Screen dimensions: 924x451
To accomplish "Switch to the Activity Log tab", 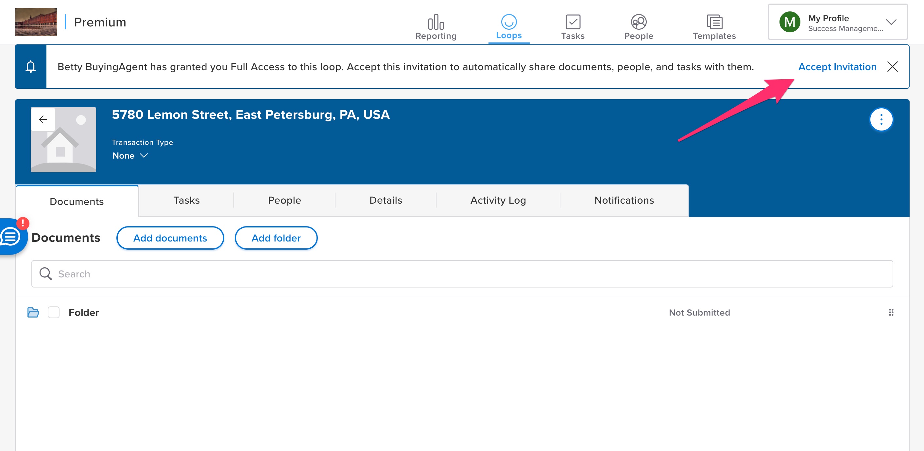I will click(498, 200).
